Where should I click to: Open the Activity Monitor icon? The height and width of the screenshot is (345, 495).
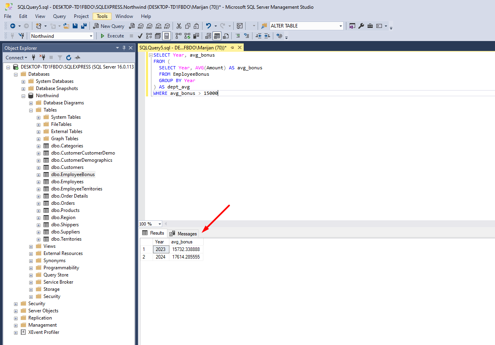point(240,26)
